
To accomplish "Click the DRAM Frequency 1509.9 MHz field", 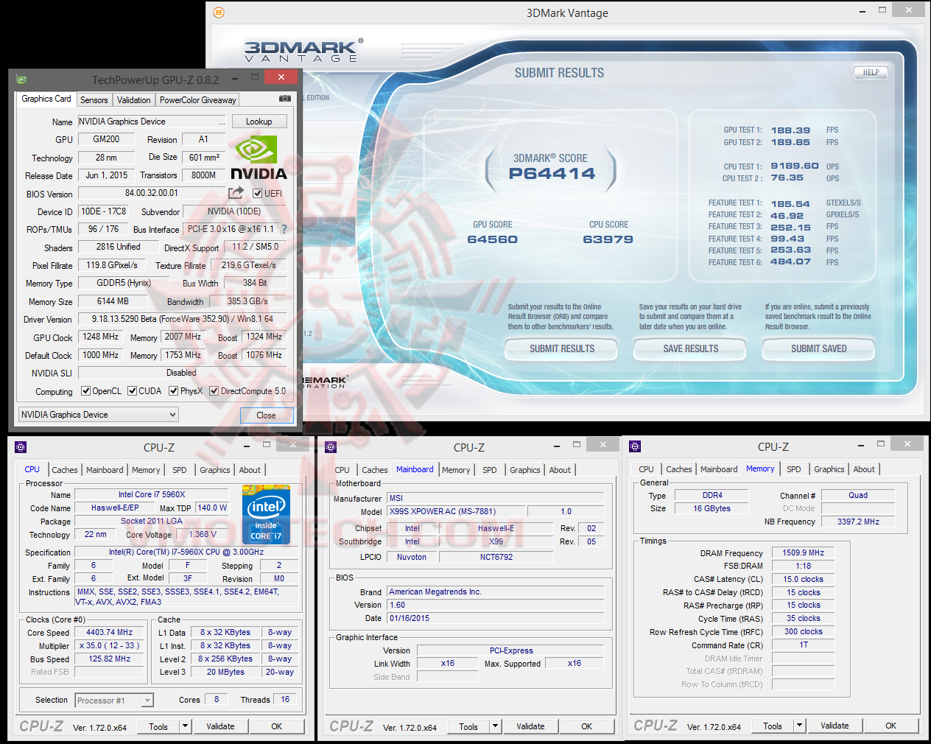I will 803,552.
